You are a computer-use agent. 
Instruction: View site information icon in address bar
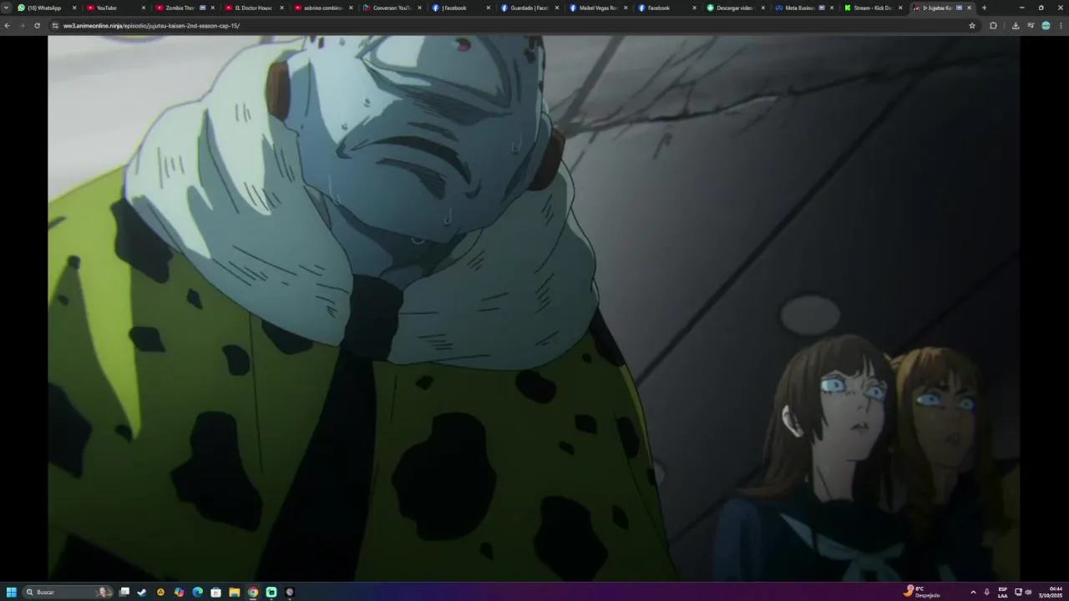pyautogui.click(x=55, y=26)
